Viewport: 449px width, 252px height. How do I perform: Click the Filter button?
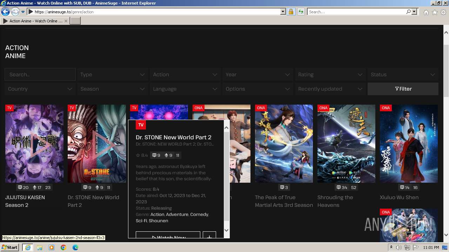(x=403, y=89)
